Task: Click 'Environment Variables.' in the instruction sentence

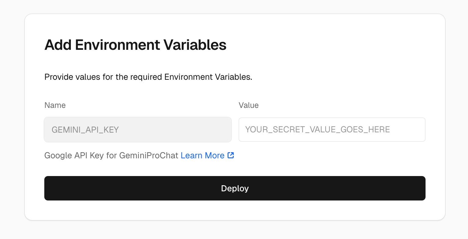Action: (x=208, y=77)
